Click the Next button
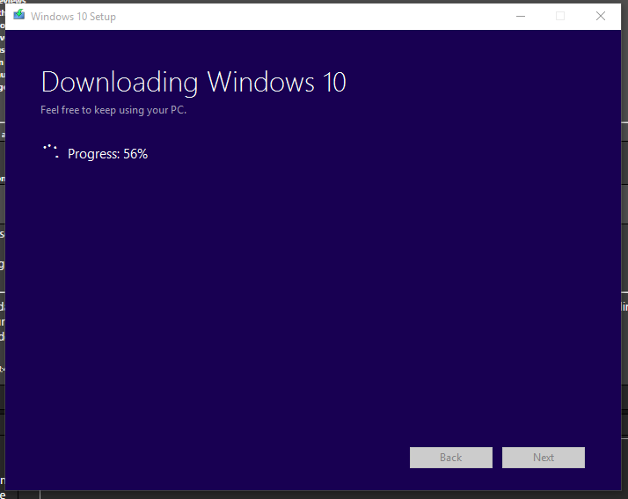 pyautogui.click(x=544, y=458)
